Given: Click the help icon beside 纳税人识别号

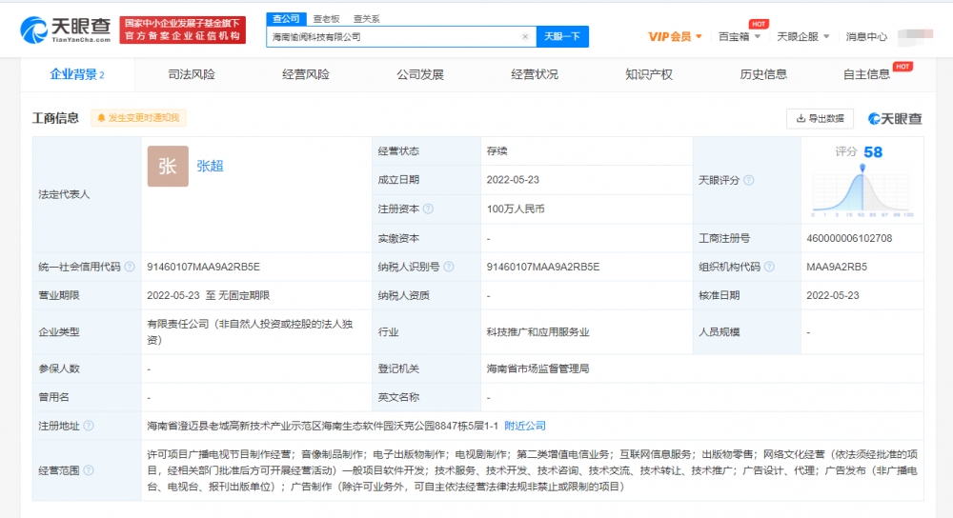Looking at the screenshot, I should (448, 268).
